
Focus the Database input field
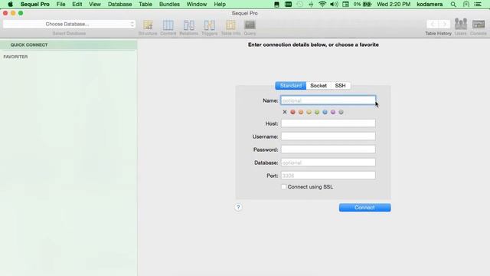[328, 163]
